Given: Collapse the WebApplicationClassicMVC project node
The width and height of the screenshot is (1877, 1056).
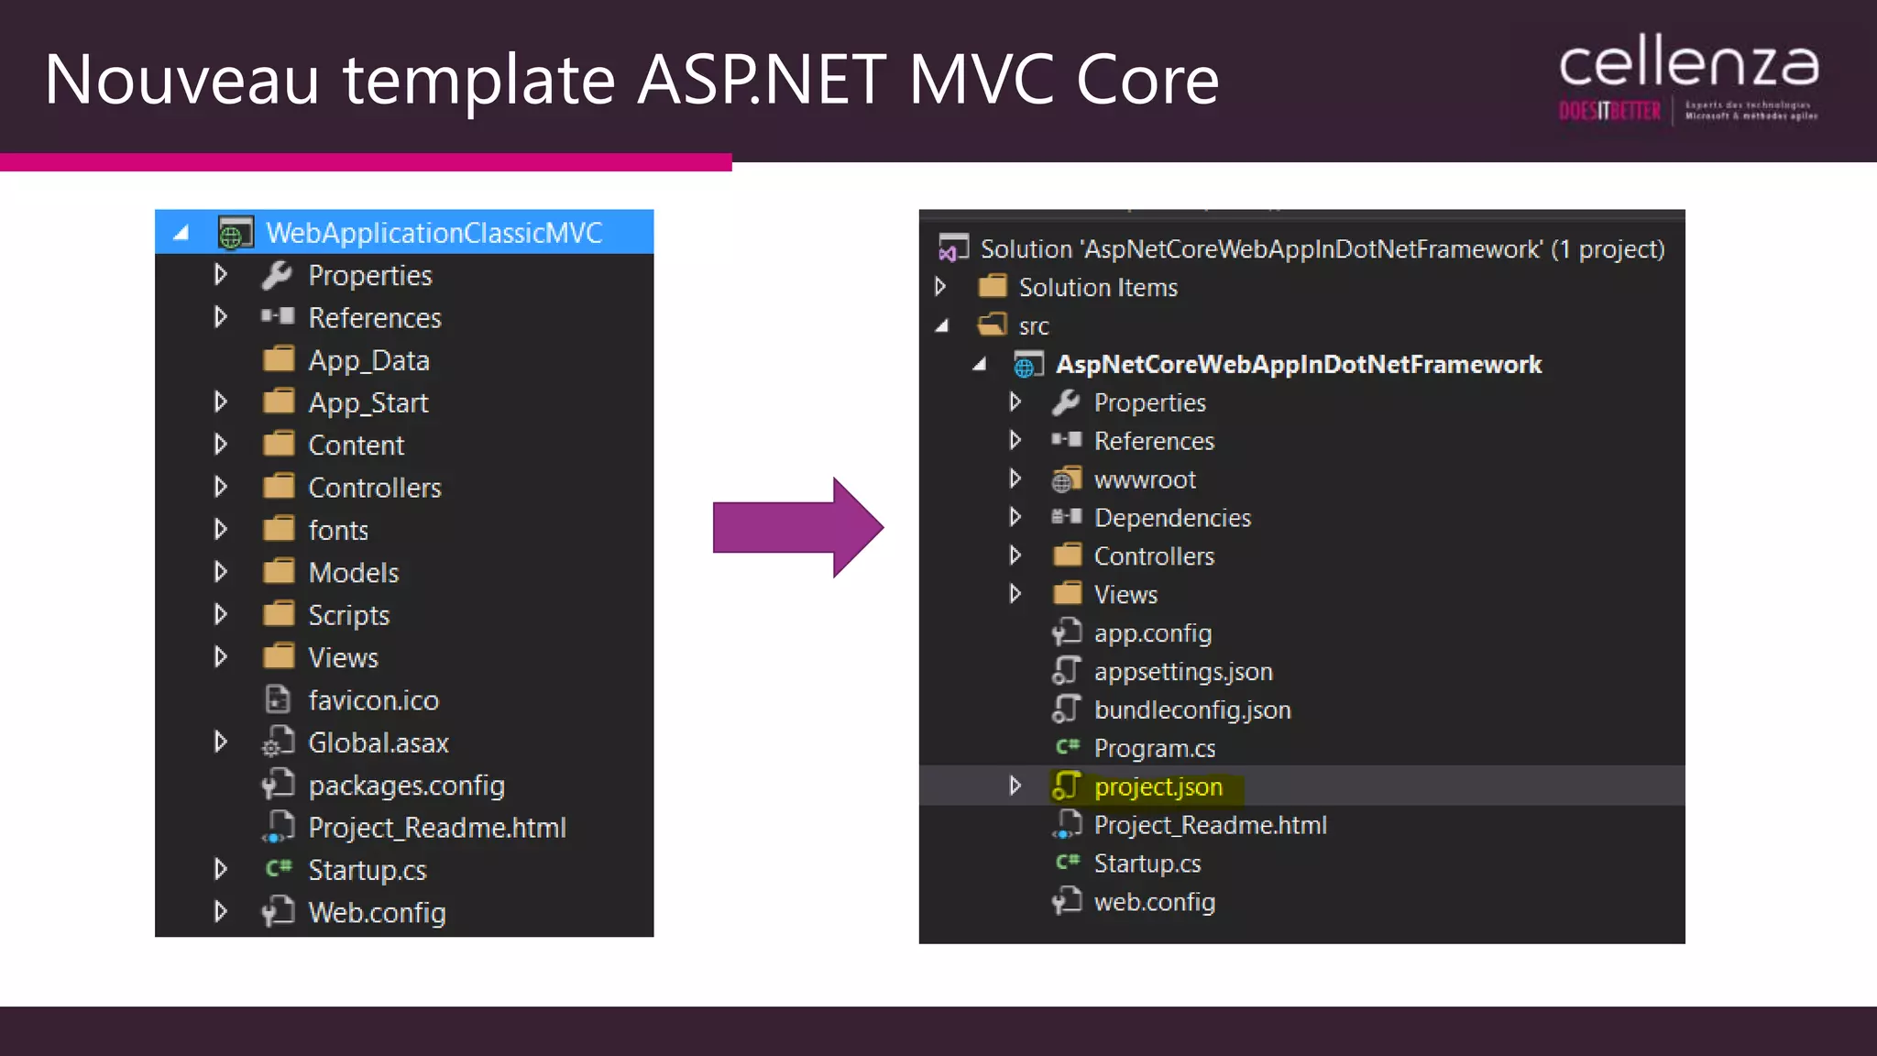Looking at the screenshot, I should (x=181, y=233).
